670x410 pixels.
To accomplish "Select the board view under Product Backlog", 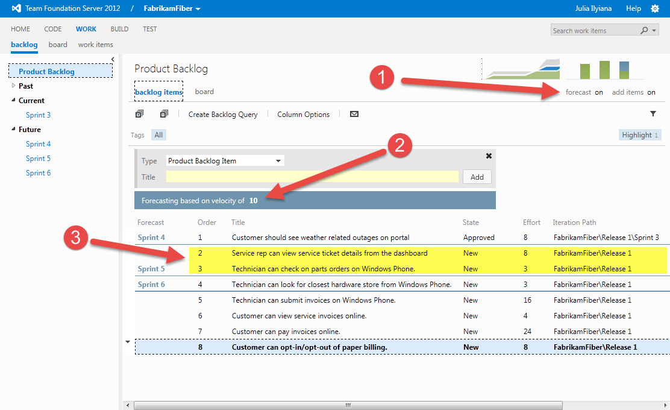I will 204,92.
